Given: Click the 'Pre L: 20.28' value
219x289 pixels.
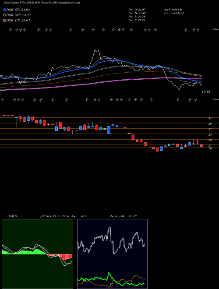Looking at the screenshot, I should point(137,17).
